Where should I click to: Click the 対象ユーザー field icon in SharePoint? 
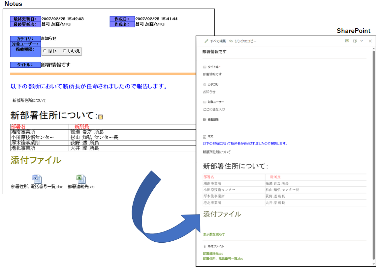pos(205,102)
